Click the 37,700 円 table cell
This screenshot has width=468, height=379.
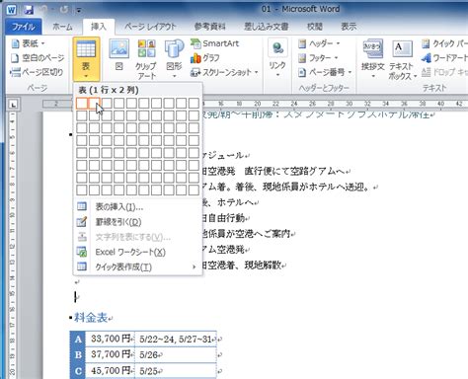click(111, 354)
